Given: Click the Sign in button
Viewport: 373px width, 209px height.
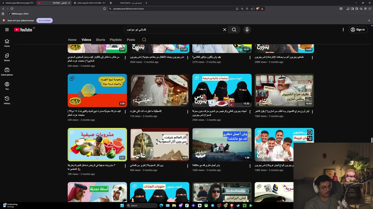Looking at the screenshot, I should (x=358, y=30).
